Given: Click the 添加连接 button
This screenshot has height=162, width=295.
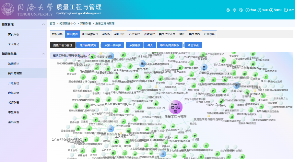Looking at the screenshot, I should coord(135,45).
